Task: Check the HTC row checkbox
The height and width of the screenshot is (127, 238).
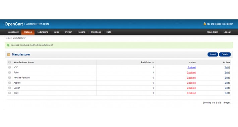Action: [x=10, y=68]
